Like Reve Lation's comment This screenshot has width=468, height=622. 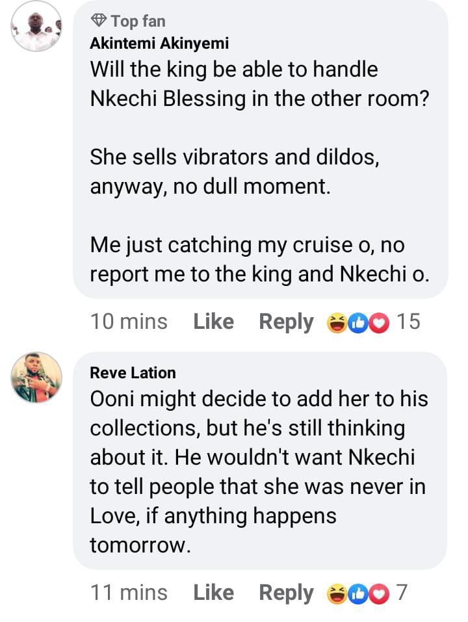213,593
